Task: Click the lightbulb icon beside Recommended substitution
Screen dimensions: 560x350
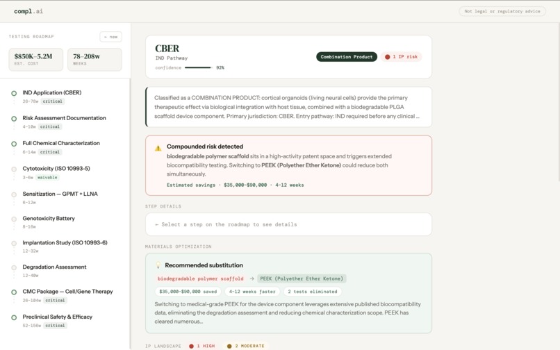Action: tap(158, 265)
